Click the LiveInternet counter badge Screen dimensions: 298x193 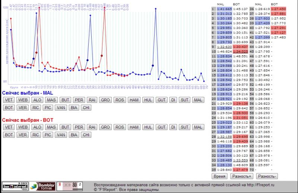(x=14, y=186)
